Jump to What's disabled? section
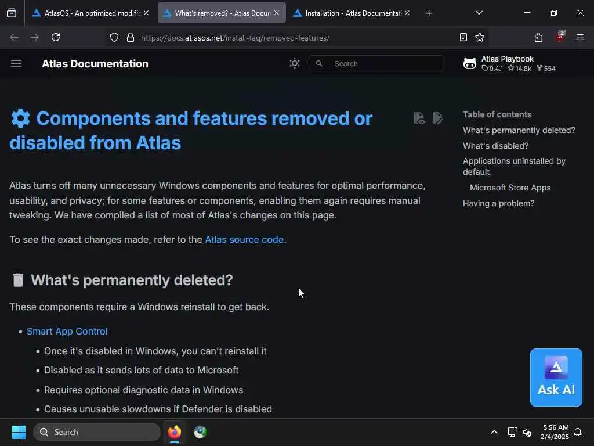The image size is (594, 446). tap(495, 146)
